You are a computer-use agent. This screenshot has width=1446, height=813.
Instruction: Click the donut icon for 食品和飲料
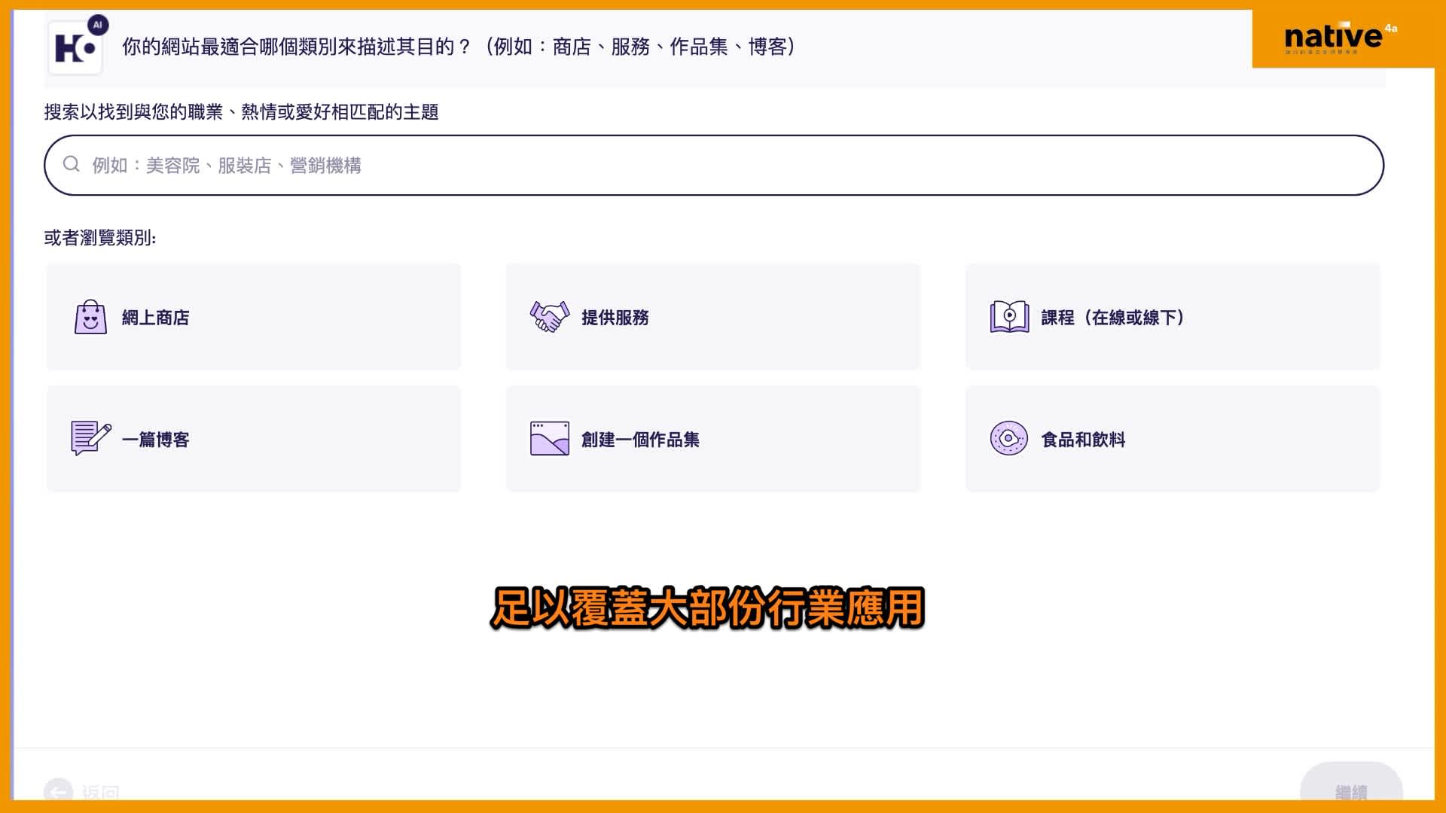(1008, 438)
